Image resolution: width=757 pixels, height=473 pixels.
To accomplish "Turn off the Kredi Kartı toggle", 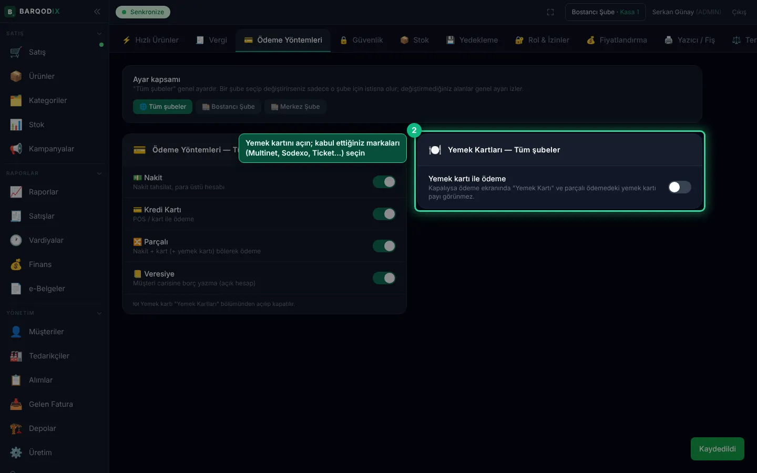I will pos(384,214).
